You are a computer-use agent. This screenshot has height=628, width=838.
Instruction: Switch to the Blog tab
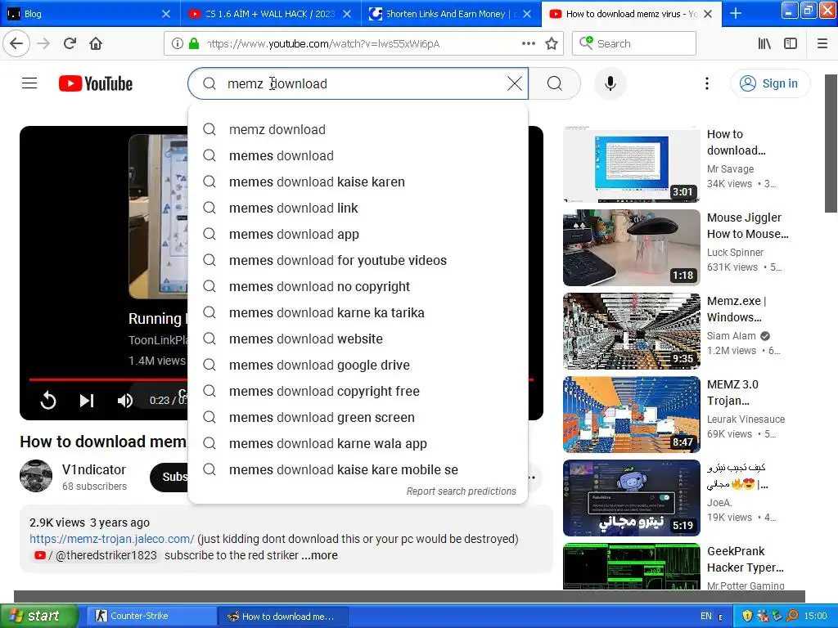click(90, 14)
